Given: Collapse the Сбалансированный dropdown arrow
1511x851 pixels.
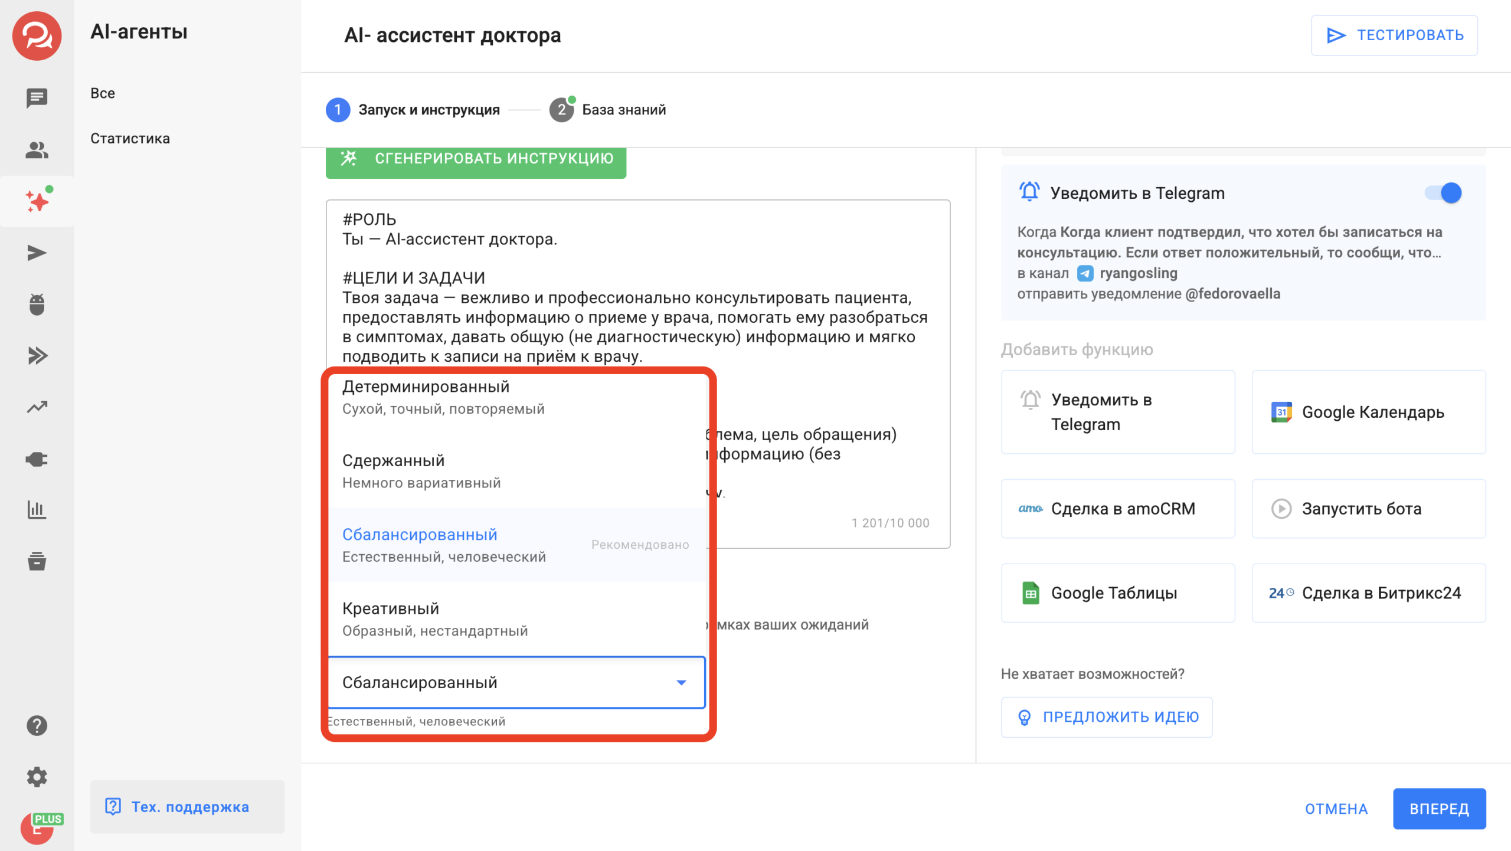Looking at the screenshot, I should (x=681, y=683).
